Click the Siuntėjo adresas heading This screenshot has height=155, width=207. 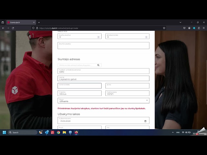click(69, 59)
